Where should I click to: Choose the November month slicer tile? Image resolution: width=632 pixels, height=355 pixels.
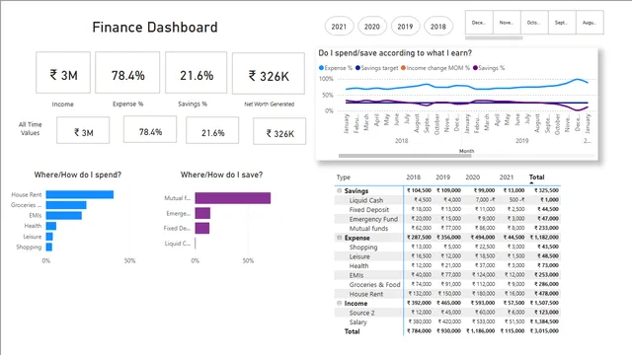507,23
